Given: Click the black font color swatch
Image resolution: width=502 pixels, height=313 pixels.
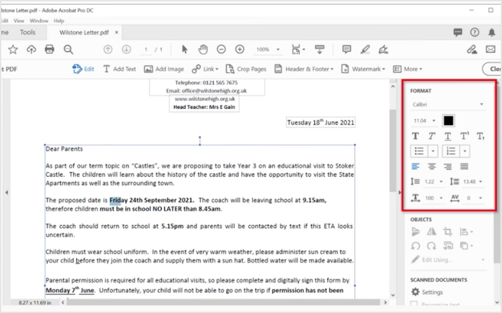Looking at the screenshot, I should (448, 120).
